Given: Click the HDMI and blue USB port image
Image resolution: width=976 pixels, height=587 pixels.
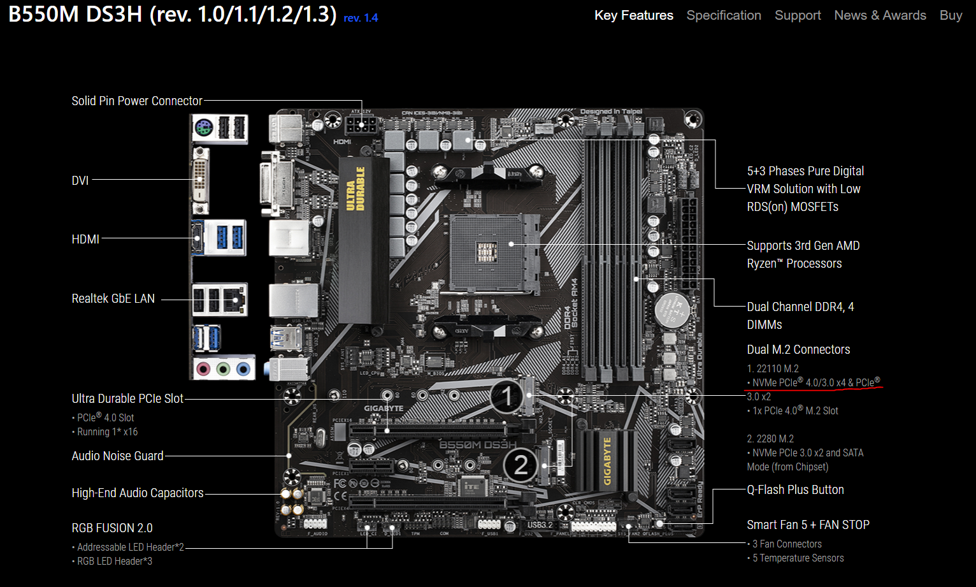Looking at the screenshot, I should click(219, 237).
